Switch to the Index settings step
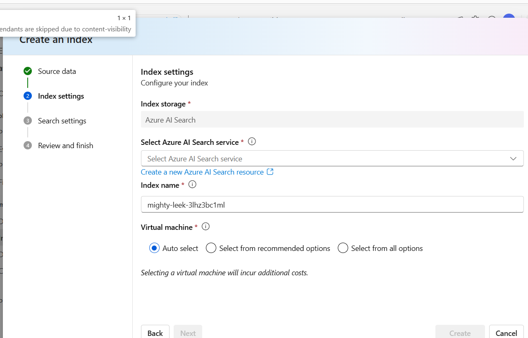The height and width of the screenshot is (338, 528). point(61,96)
